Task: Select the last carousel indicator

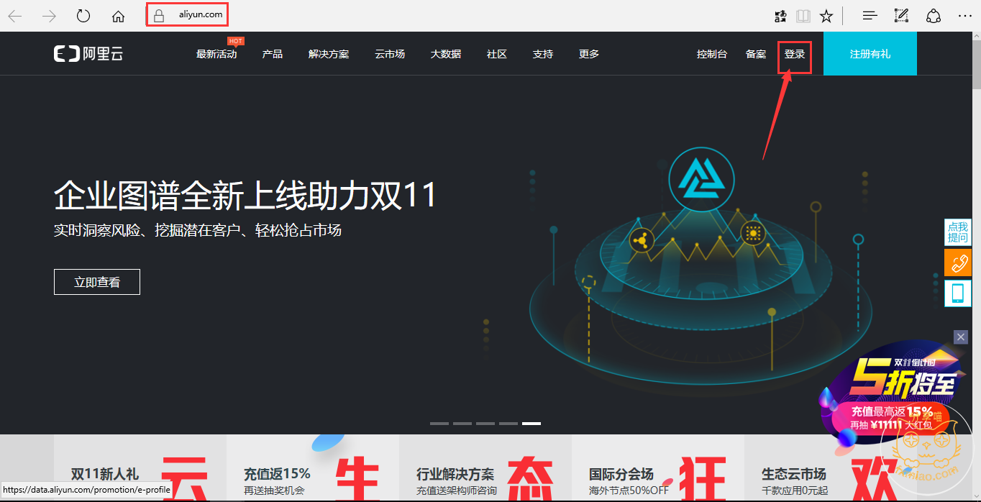Action: point(531,424)
